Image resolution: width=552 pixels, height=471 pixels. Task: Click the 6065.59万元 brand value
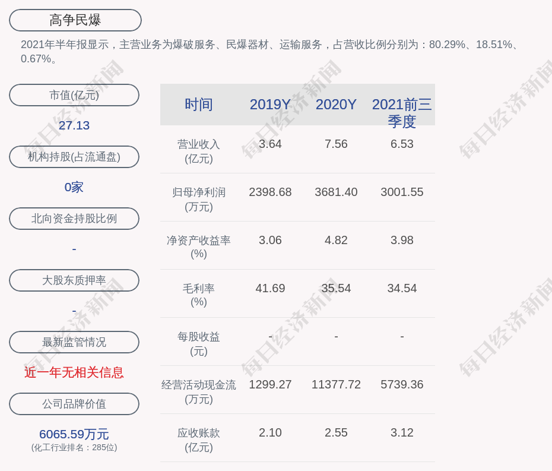74,434
